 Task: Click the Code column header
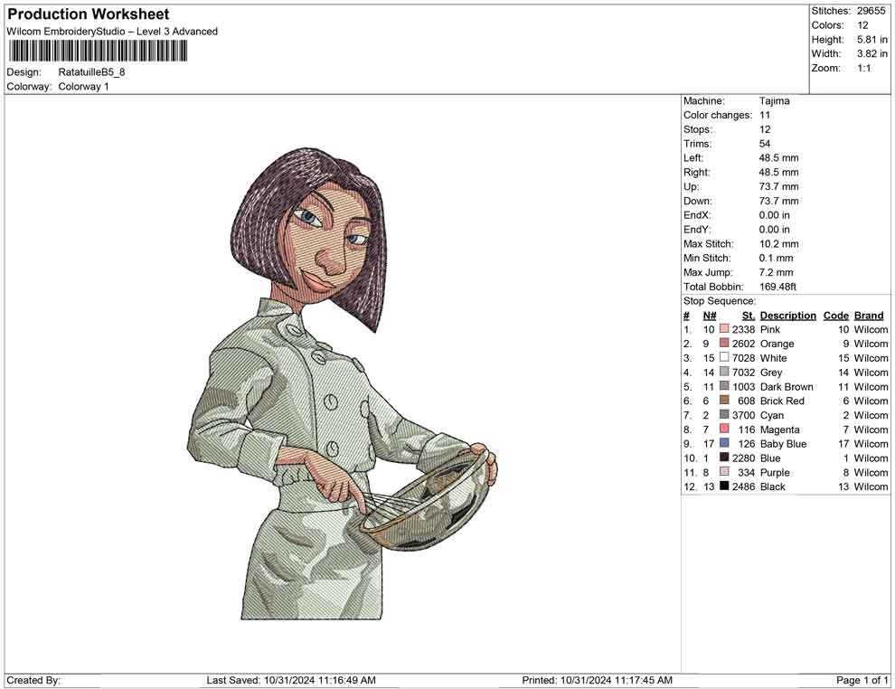[x=835, y=316]
